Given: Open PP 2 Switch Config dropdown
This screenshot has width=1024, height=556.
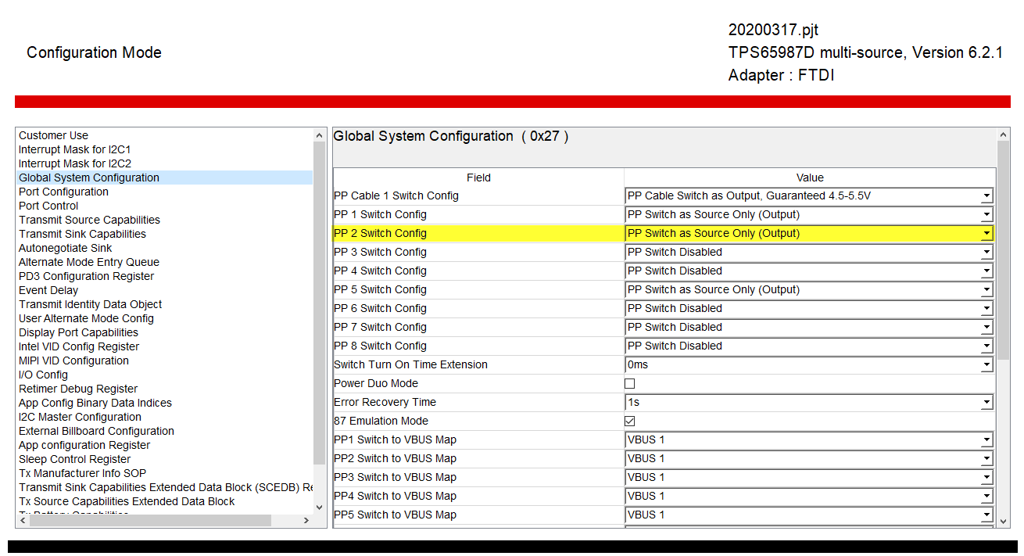Looking at the screenshot, I should click(x=809, y=233).
